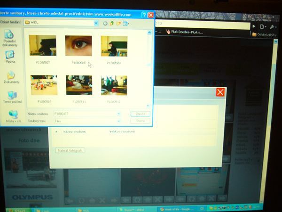
Task: Go to Plocha desktop location
Action: point(10,57)
